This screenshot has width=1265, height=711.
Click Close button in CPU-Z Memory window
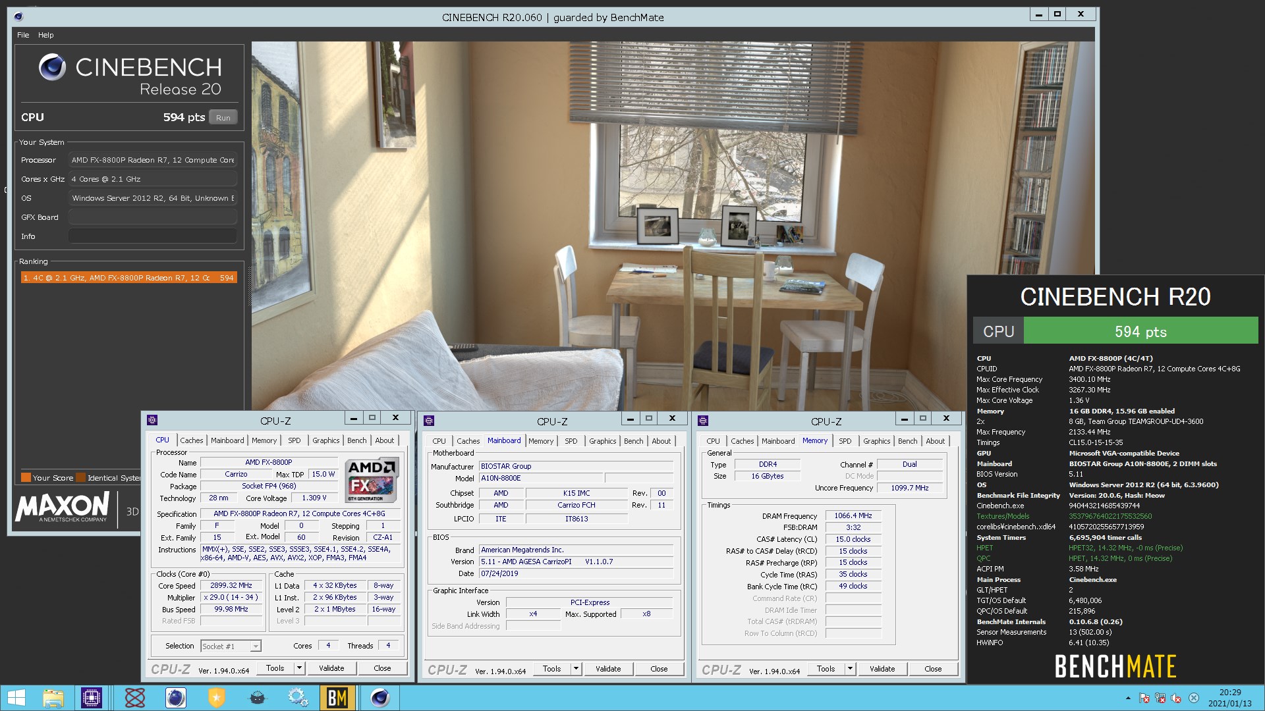(933, 669)
